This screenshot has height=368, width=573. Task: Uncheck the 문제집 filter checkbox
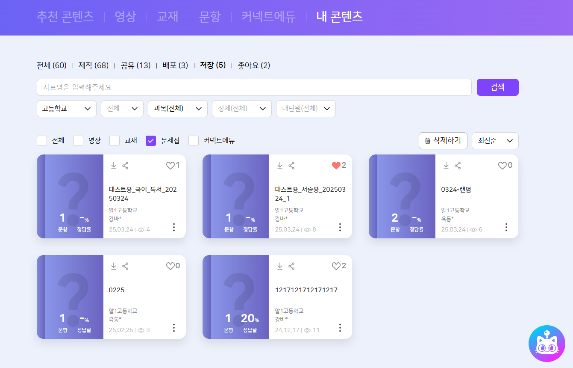coord(151,141)
